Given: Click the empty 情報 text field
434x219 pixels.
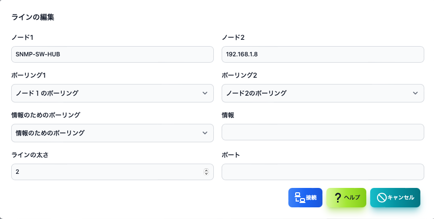Looking at the screenshot, I should [323, 132].
